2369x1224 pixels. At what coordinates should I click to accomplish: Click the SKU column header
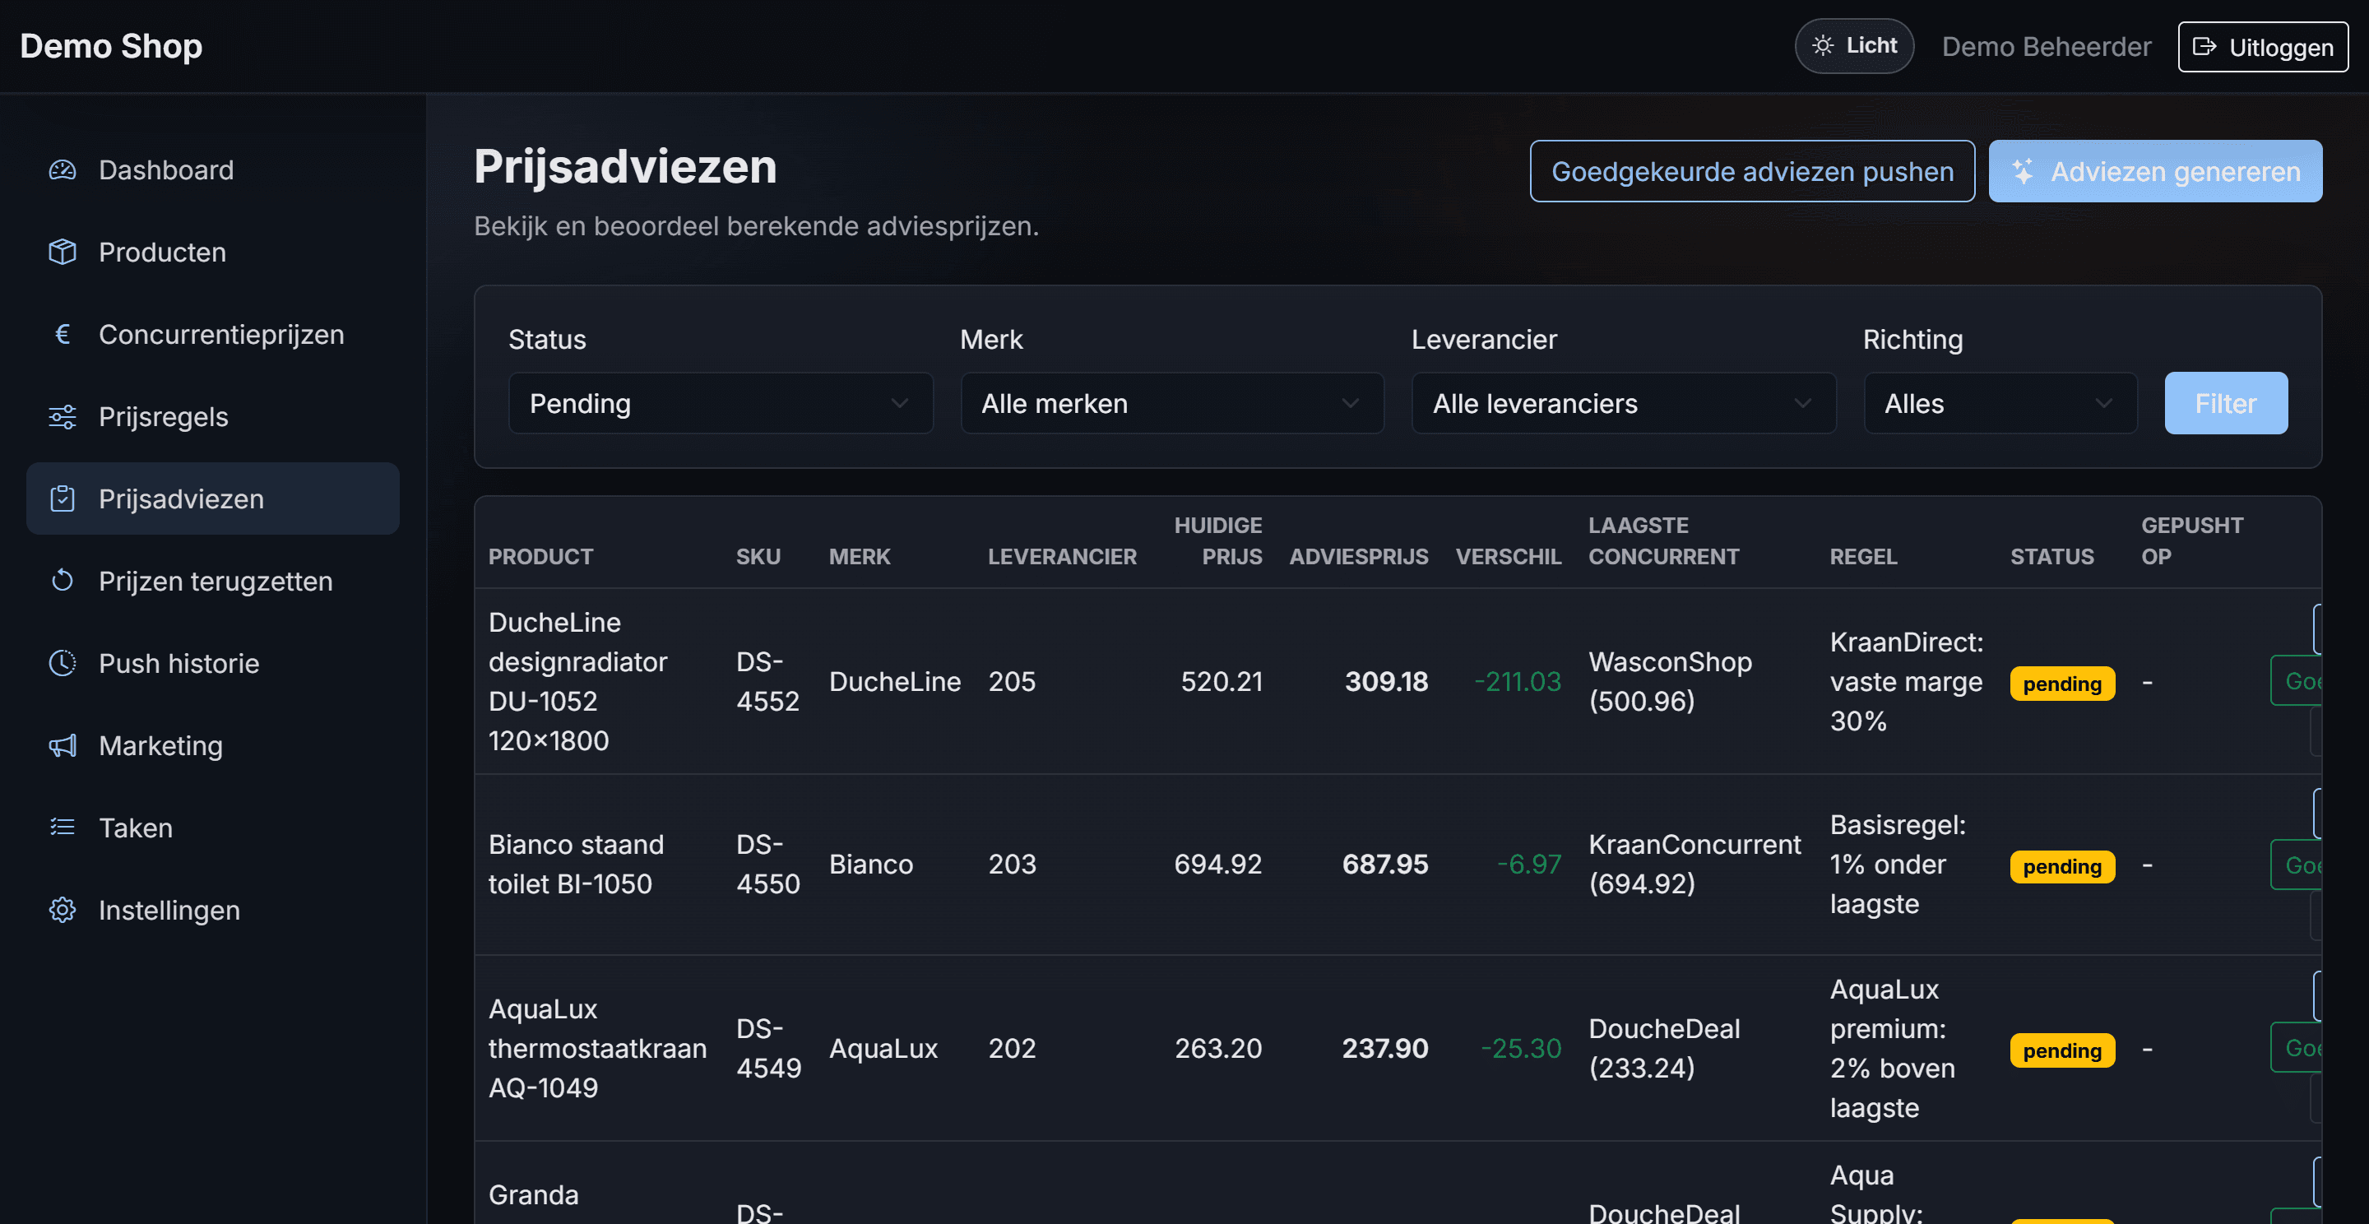click(x=758, y=556)
